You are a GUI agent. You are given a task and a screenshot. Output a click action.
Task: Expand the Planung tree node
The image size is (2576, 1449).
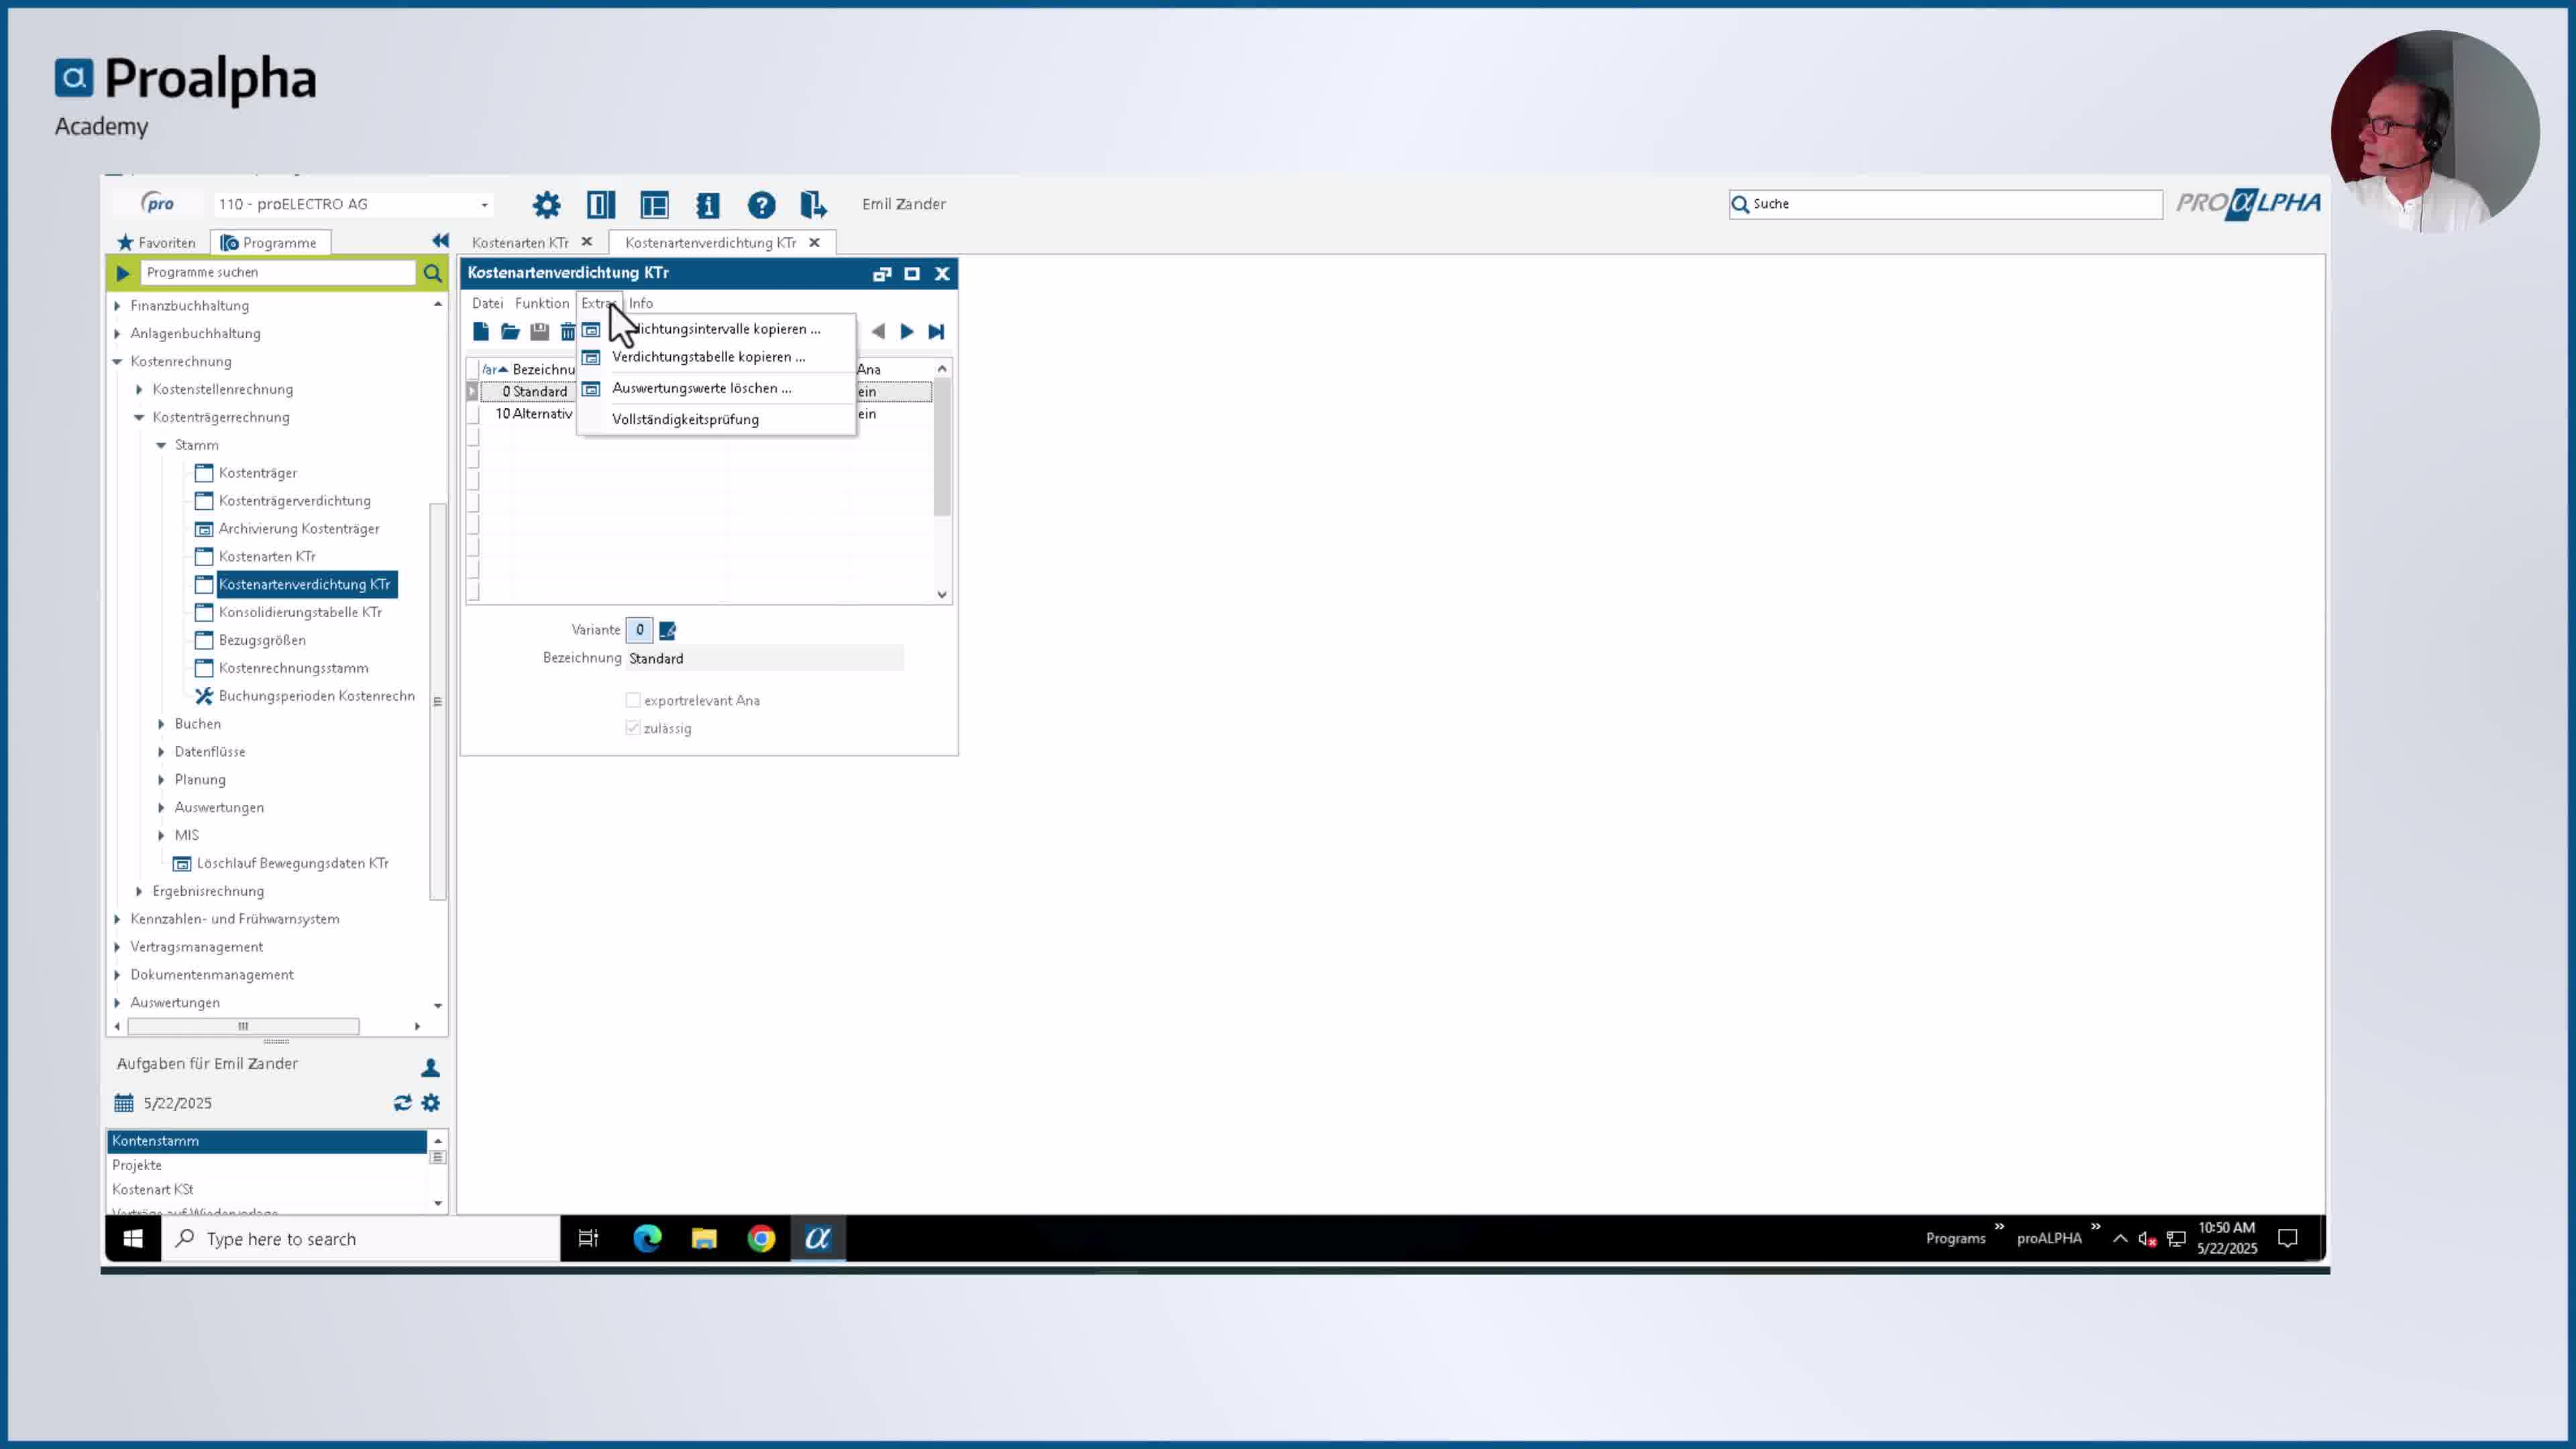162,780
